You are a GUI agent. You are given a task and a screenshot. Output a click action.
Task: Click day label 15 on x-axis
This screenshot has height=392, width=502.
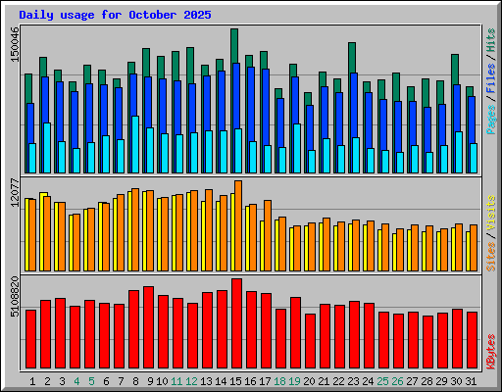tap(235, 381)
